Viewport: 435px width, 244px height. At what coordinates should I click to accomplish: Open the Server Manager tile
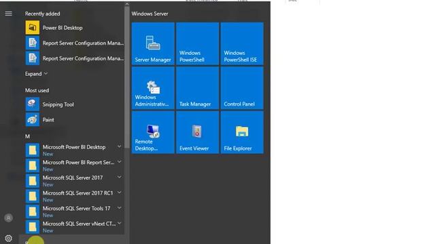(153, 43)
